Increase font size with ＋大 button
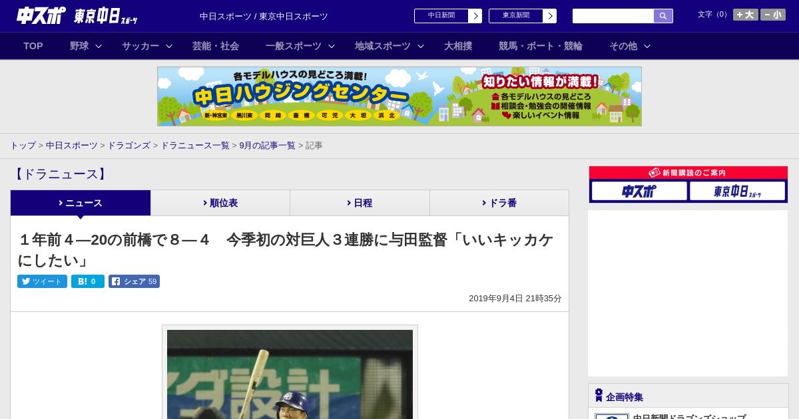The width and height of the screenshot is (799, 419). point(745,15)
